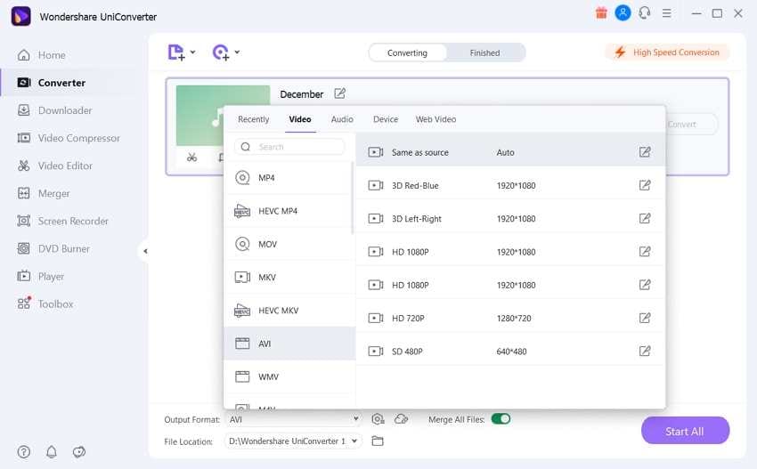Open the hamburger main menu

coord(667,13)
